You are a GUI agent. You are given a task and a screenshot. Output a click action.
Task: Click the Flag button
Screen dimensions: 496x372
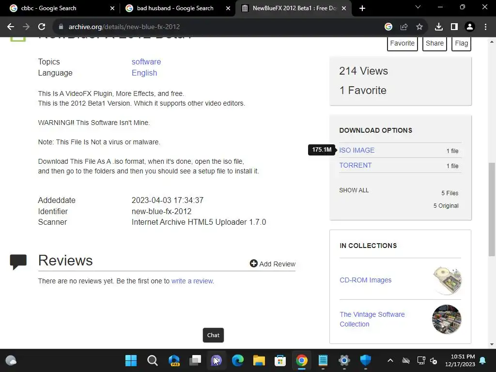tap(461, 43)
